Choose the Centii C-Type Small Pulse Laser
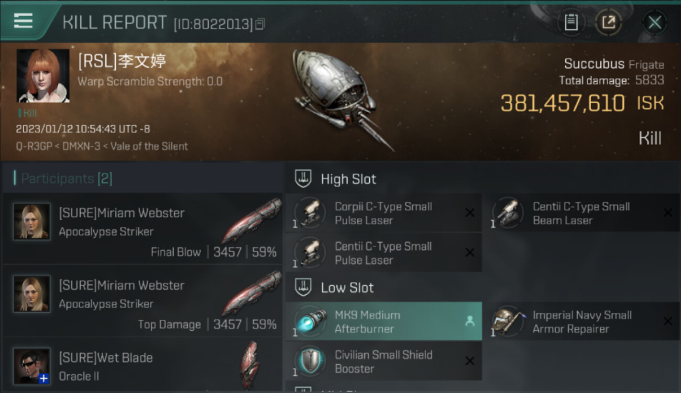The width and height of the screenshot is (681, 393). point(383,253)
